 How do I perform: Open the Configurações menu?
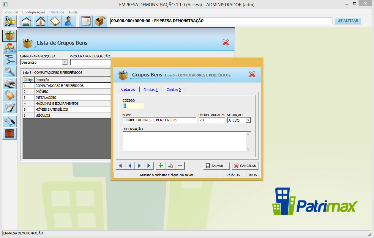34,12
